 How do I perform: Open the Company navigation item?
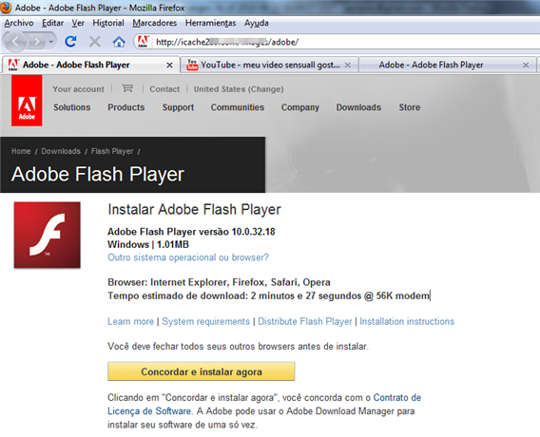[300, 107]
